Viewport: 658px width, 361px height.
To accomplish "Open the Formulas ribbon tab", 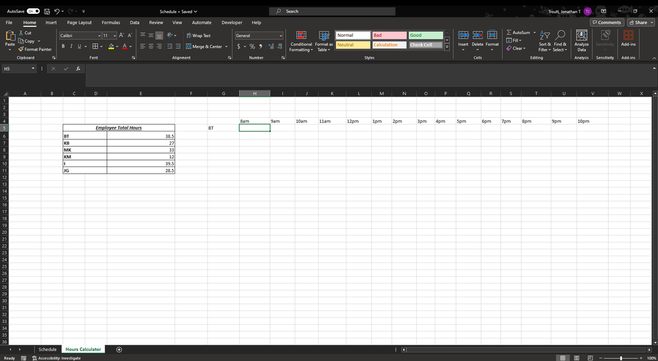I will coord(111,22).
